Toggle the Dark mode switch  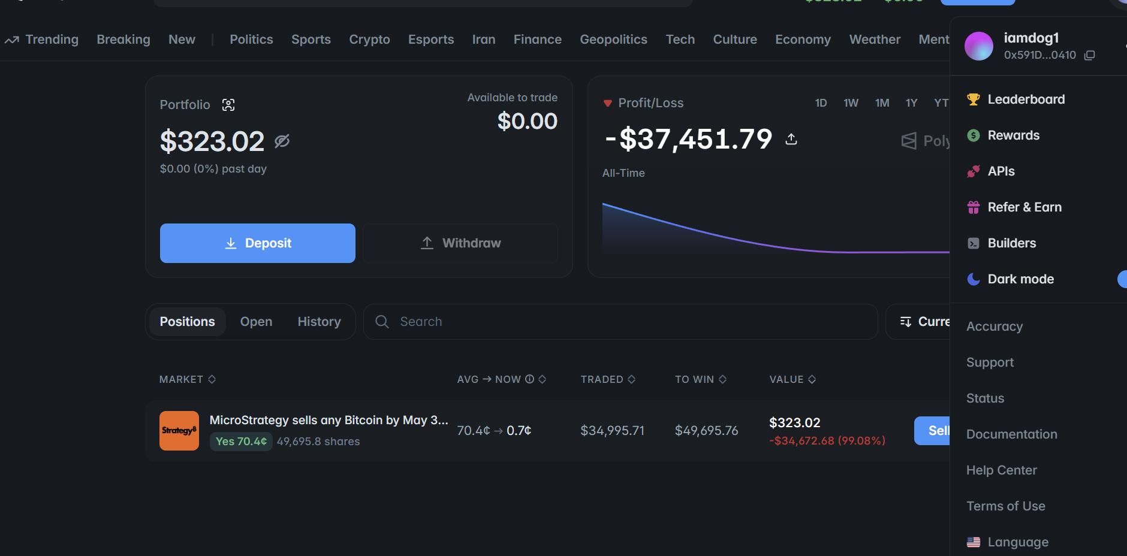pos(1122,279)
